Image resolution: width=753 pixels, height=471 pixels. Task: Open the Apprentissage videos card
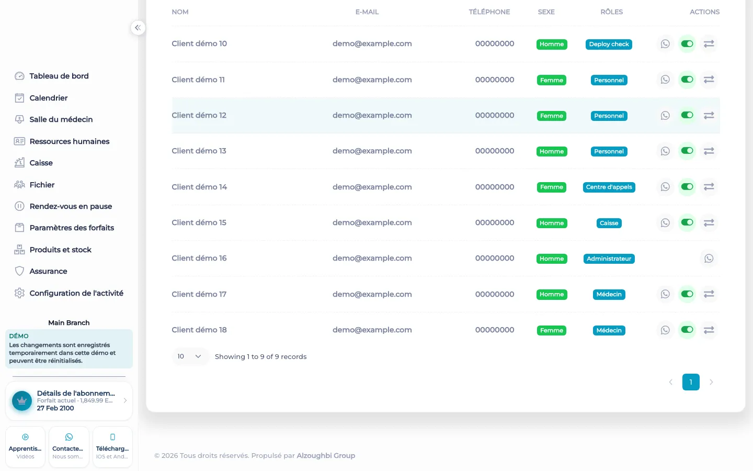[x=25, y=447]
